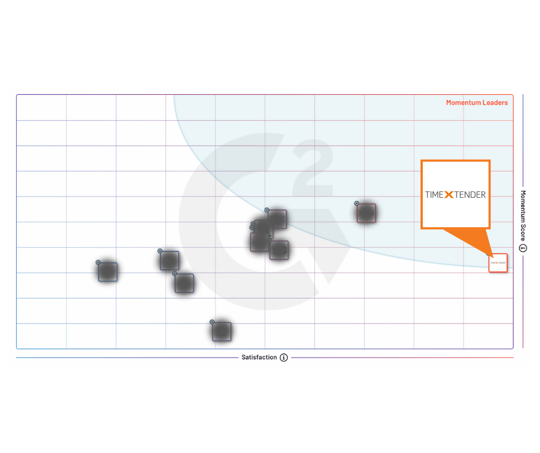Click the "Satisfaction" axis label
This screenshot has height=453, width=540.
(x=259, y=358)
